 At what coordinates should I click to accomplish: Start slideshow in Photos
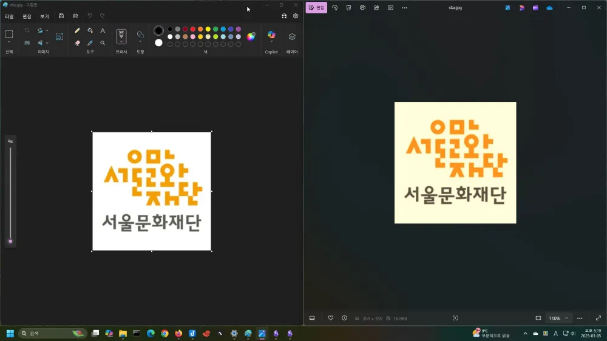point(390,8)
